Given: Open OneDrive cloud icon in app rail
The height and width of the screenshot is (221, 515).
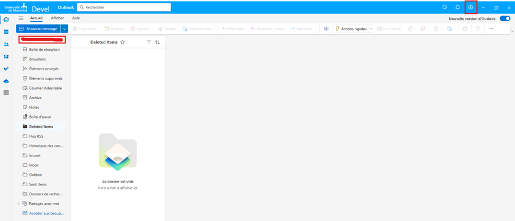Looking at the screenshot, I should 6,81.
